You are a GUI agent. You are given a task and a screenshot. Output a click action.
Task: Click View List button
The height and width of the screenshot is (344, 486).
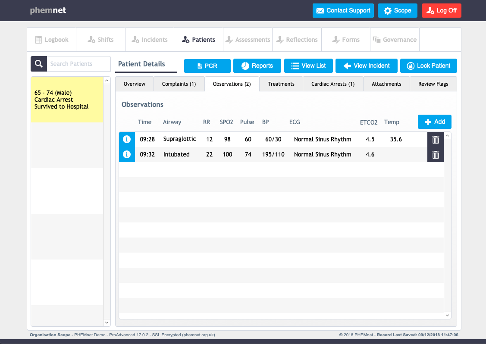(x=308, y=66)
